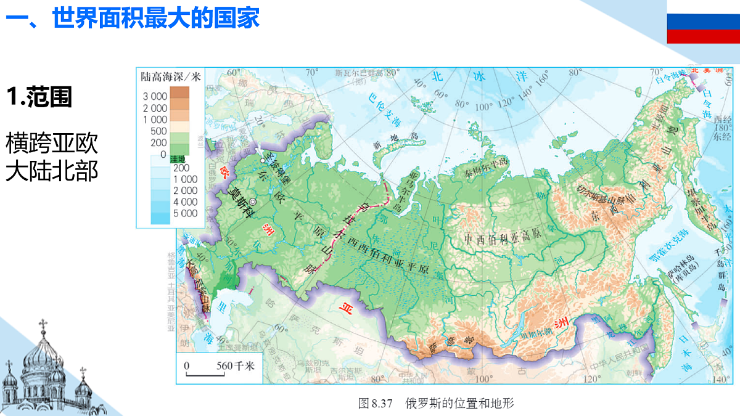740x416 pixels.
Task: Click the 斯瓦尔巴群岛 label
Action: coord(361,73)
